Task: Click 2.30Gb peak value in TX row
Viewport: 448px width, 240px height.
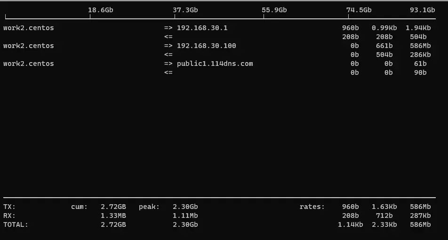Action: coord(185,207)
